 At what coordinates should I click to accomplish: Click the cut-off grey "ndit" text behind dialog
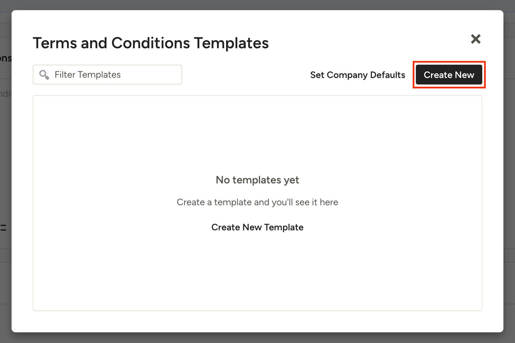6,94
